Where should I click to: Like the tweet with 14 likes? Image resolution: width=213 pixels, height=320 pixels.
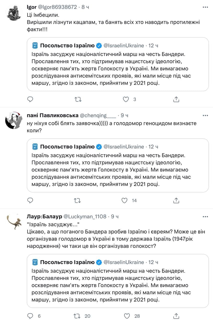click(x=125, y=200)
